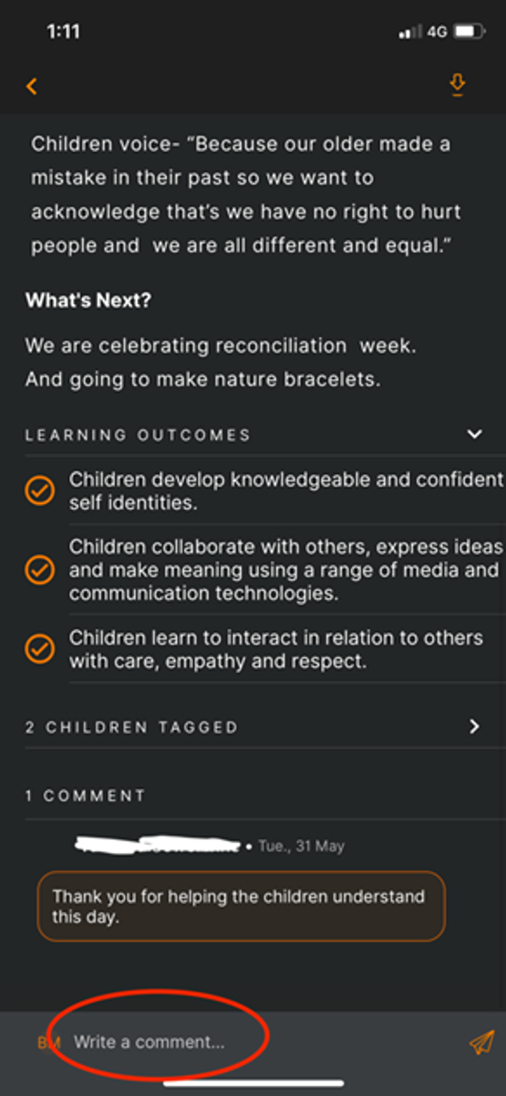Tap the orange back arrow

[32, 86]
